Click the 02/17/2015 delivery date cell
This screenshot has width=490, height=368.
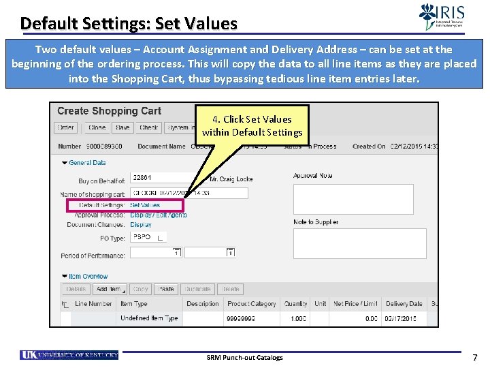404,318
